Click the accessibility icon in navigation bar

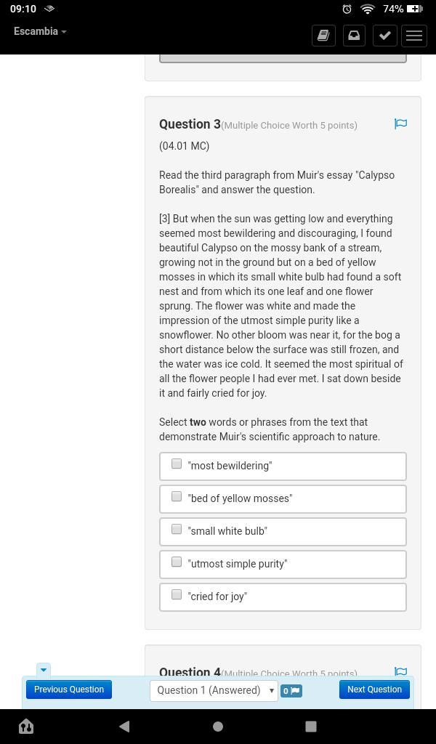(x=26, y=726)
